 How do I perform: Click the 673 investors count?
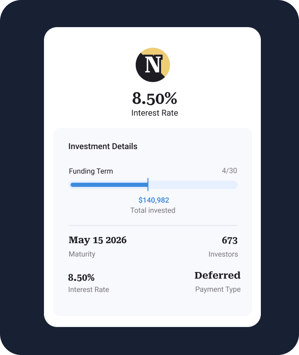point(229,241)
